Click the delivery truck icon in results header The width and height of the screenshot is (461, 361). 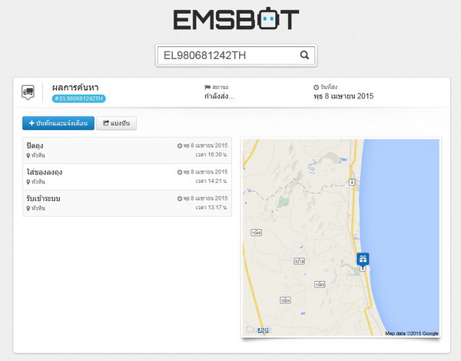[28, 92]
